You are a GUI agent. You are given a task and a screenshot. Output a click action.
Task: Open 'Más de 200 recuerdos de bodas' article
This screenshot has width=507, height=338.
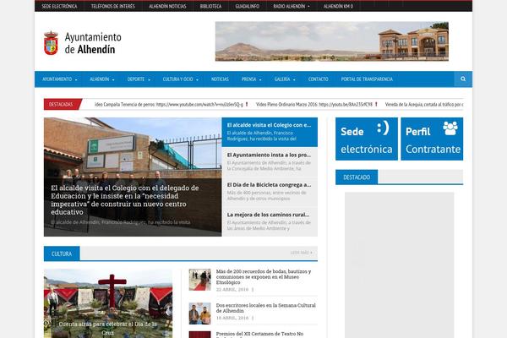[264, 277]
